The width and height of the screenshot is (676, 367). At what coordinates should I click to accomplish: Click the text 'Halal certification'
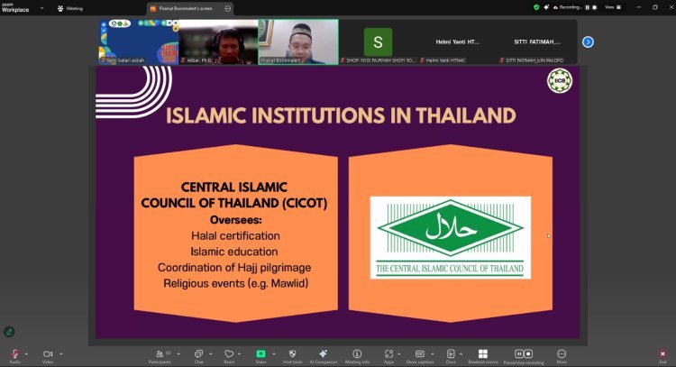[235, 236]
